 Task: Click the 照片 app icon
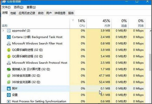9,89
